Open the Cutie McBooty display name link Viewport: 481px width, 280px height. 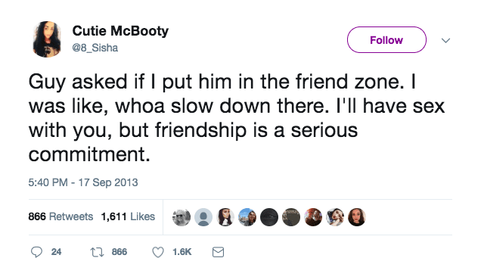(120, 31)
